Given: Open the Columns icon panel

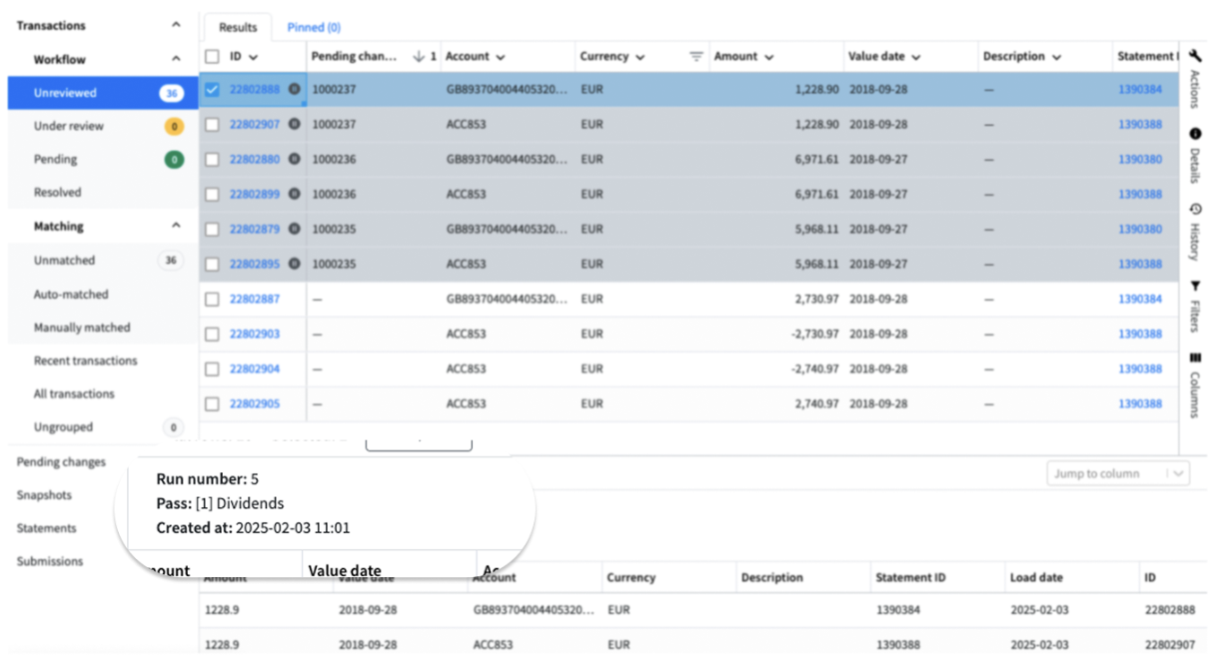Looking at the screenshot, I should pyautogui.click(x=1194, y=357).
